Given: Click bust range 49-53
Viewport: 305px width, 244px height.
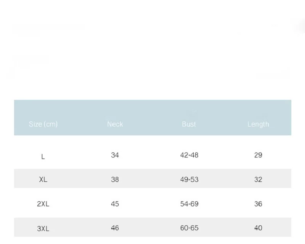Looking at the screenshot, I should tap(189, 180).
